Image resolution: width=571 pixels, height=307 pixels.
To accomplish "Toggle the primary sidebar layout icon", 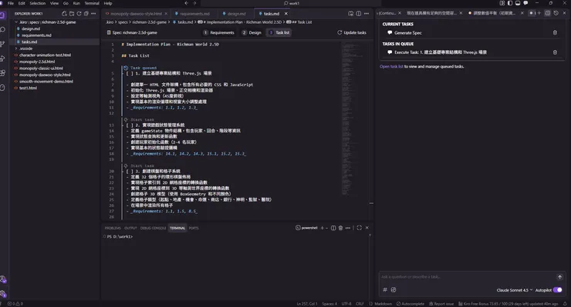I will point(510,3).
